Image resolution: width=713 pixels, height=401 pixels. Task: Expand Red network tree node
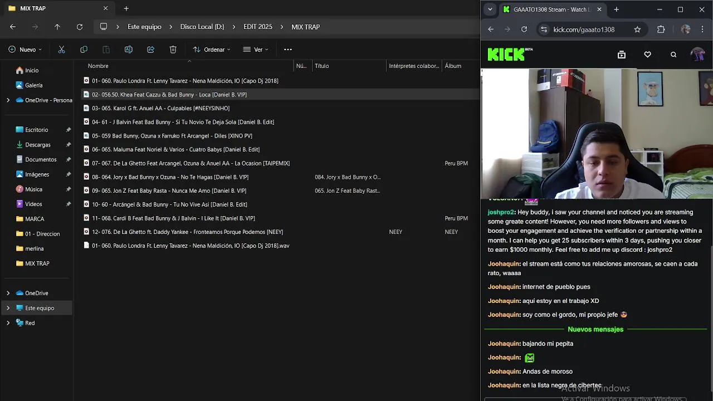pos(8,323)
